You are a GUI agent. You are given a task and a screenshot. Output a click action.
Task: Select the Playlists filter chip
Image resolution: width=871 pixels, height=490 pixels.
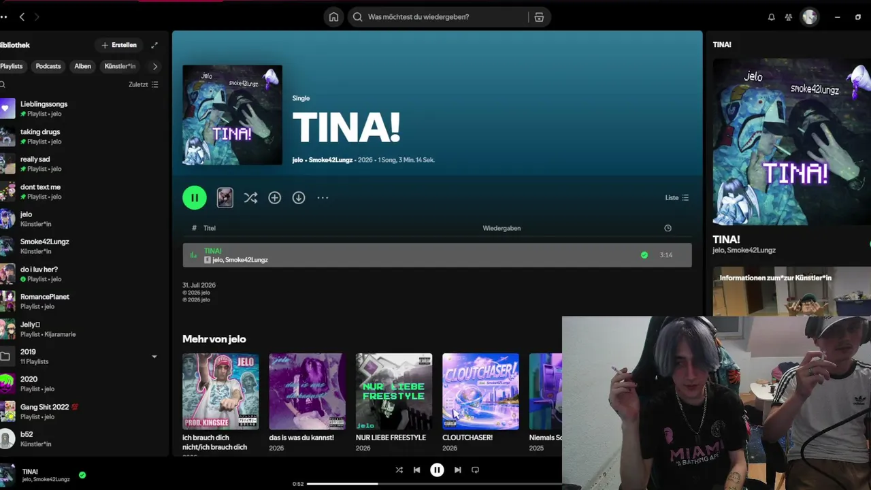[12, 66]
